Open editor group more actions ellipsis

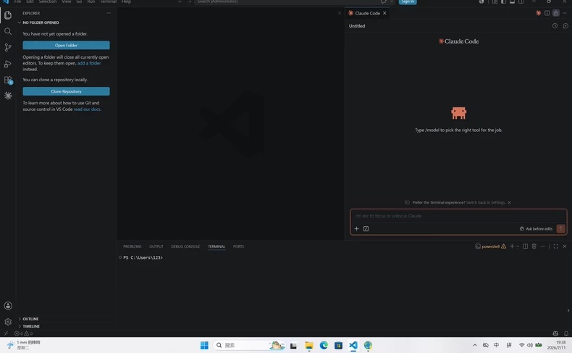point(565,13)
